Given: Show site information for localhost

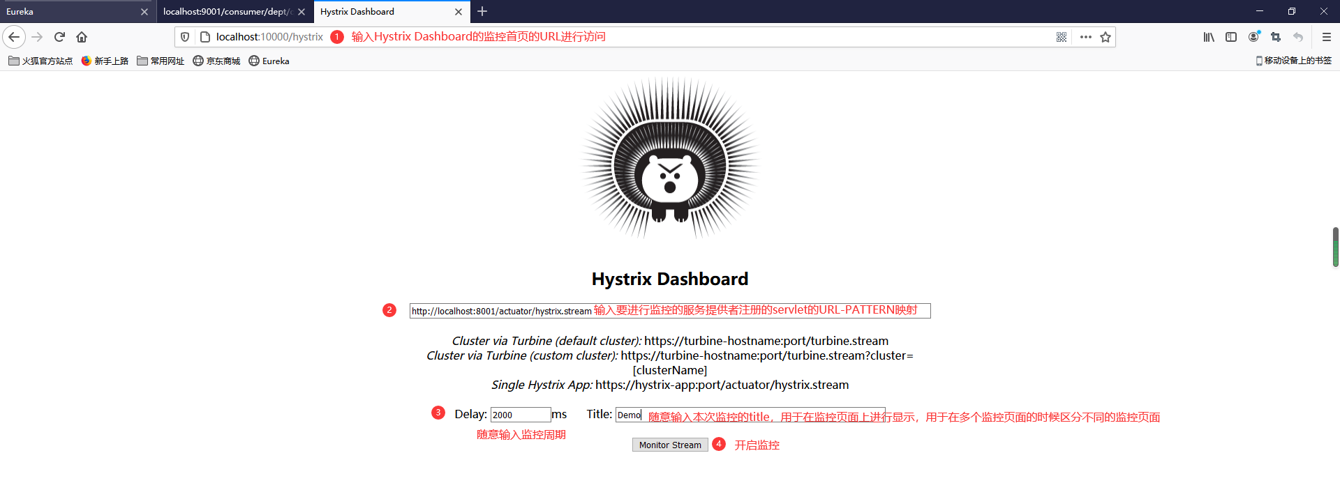Looking at the screenshot, I should click(205, 37).
